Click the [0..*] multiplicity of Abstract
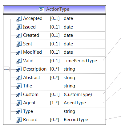The width and height of the screenshot is (121, 131). click(x=54, y=78)
